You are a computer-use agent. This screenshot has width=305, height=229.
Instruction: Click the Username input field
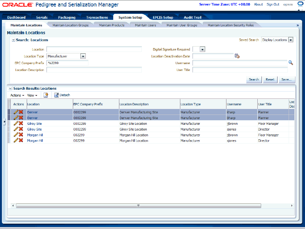click(240, 63)
